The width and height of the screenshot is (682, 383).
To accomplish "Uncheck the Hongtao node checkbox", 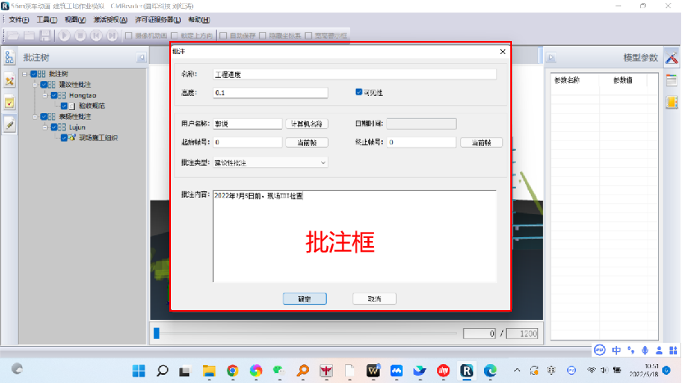I will 54,95.
